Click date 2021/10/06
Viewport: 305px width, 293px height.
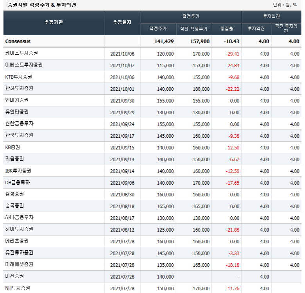pos(122,77)
